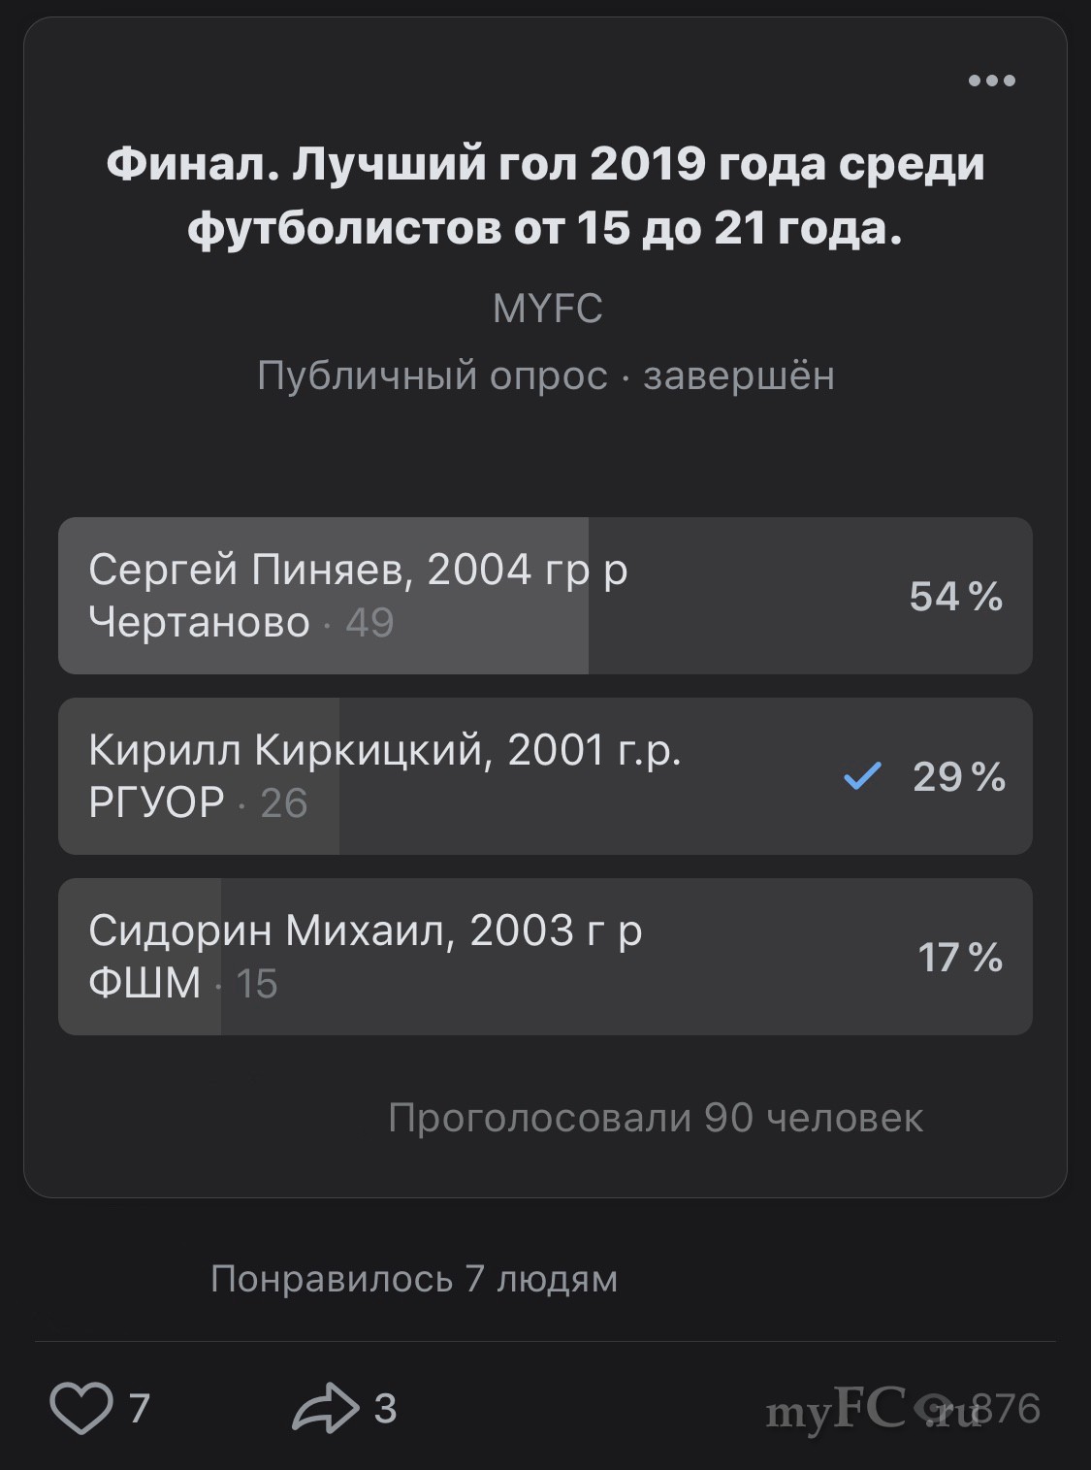Click the vote count 26 next to РГУОР
The width and height of the screenshot is (1091, 1470).
(x=284, y=803)
